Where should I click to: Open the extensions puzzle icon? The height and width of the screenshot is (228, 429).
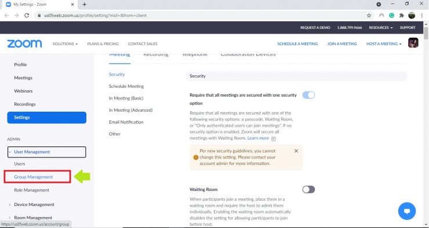(x=401, y=15)
